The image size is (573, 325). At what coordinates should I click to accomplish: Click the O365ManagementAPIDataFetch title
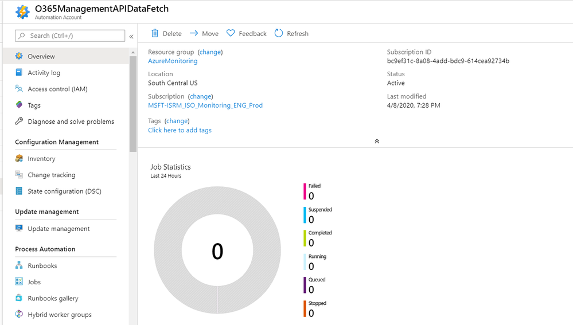coord(102,9)
